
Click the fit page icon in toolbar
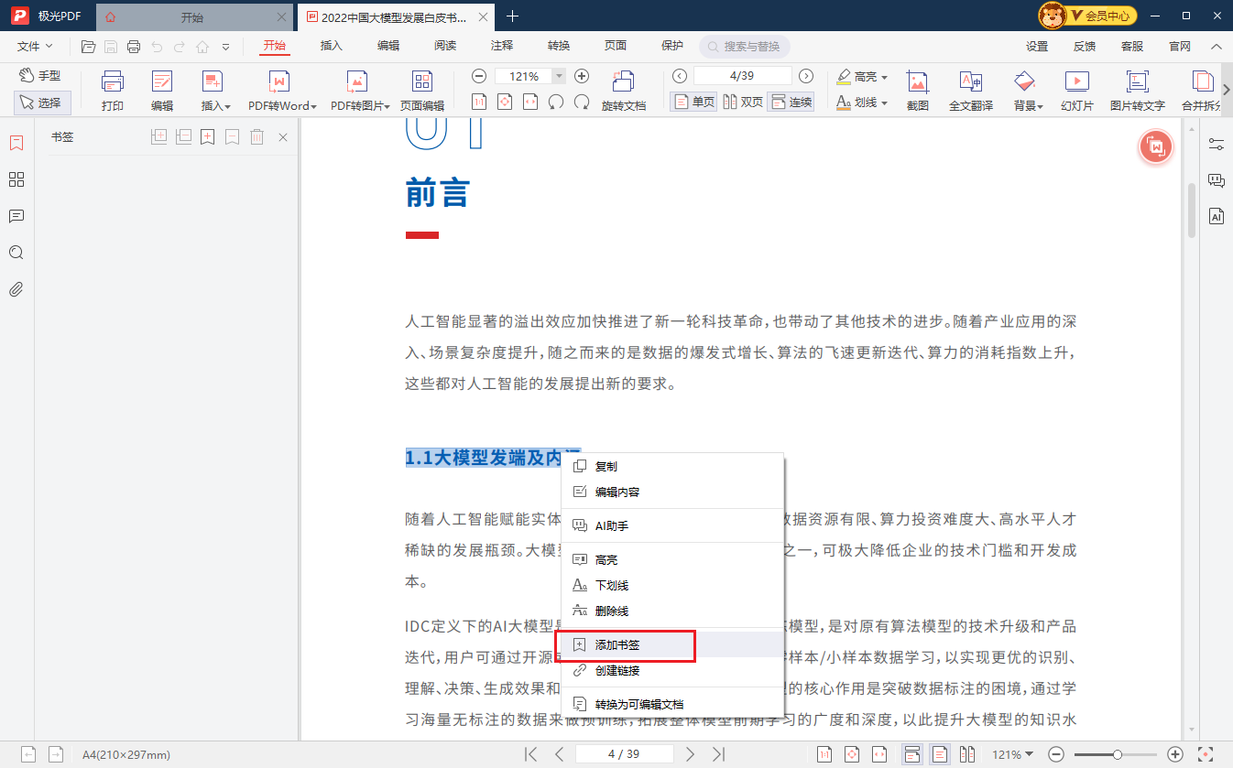pyautogui.click(x=504, y=102)
